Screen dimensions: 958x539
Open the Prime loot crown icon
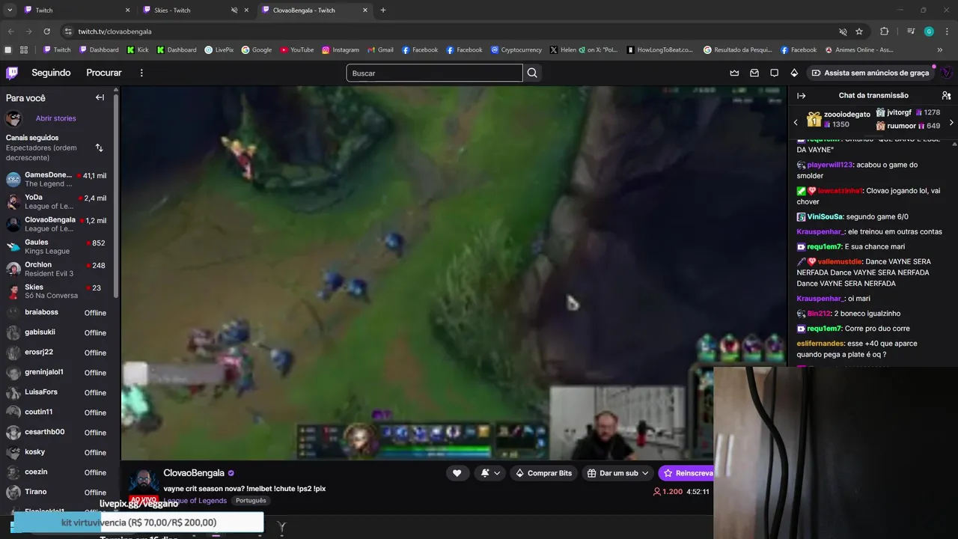click(734, 73)
